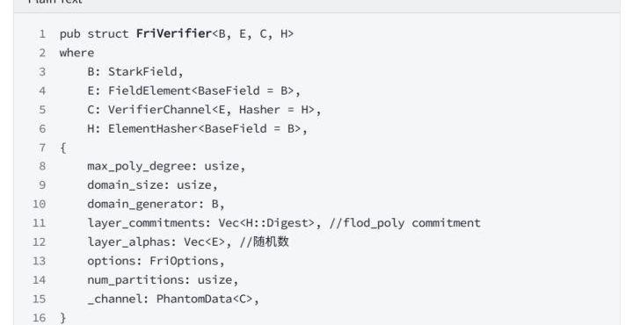Click FriOptions type on line 13

pos(184,261)
